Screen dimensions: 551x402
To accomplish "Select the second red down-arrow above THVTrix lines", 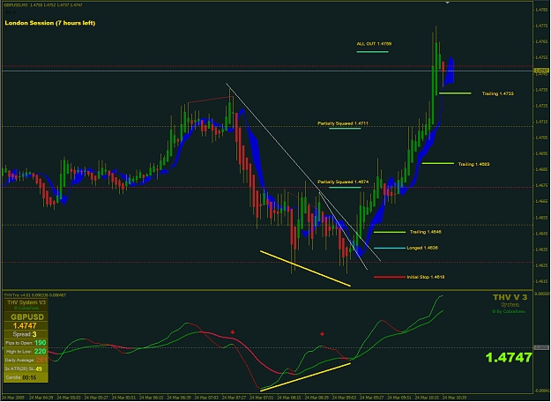I will [x=322, y=333].
